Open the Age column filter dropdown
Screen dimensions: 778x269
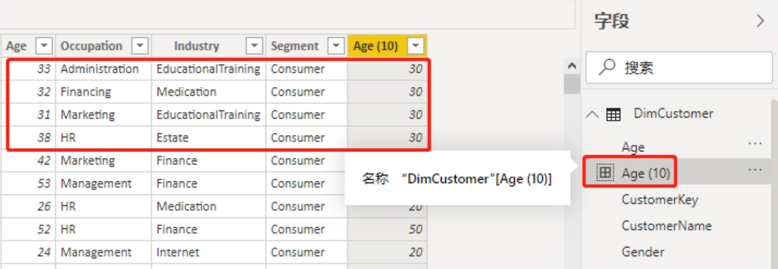(x=44, y=46)
